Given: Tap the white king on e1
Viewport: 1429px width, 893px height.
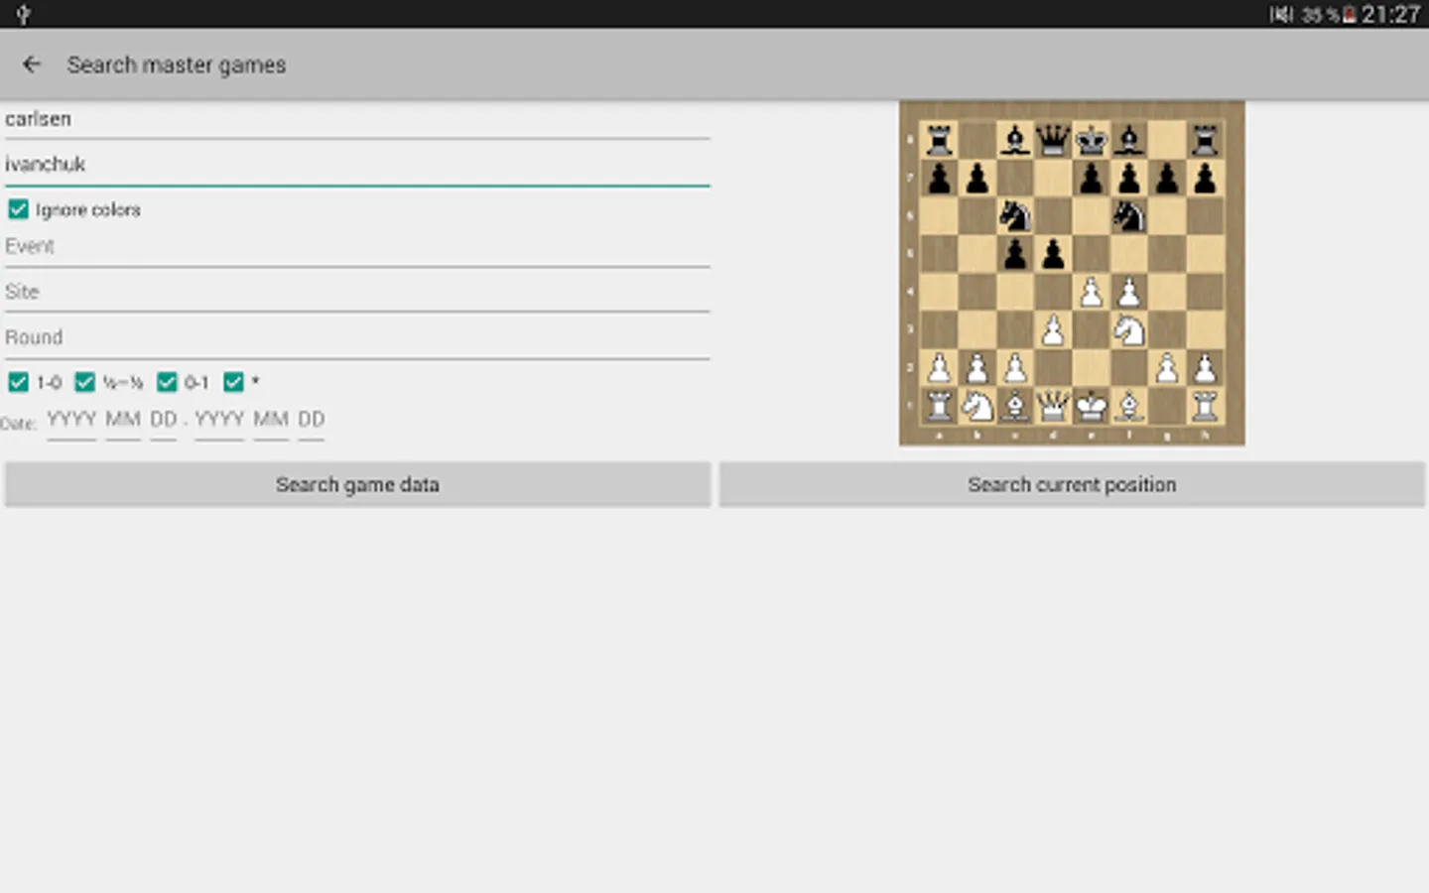Looking at the screenshot, I should 1091,406.
